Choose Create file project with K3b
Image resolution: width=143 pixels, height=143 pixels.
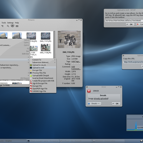click(43, 81)
